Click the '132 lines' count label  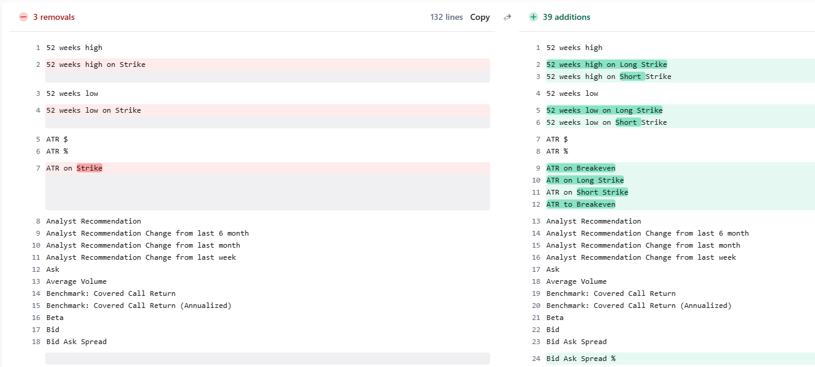coord(447,17)
